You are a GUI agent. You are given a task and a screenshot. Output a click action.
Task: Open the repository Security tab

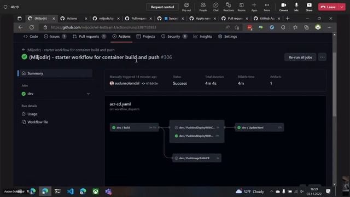(x=174, y=37)
